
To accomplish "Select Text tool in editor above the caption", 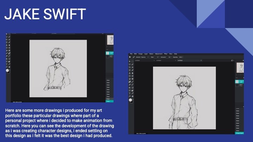I will coord(7,64).
